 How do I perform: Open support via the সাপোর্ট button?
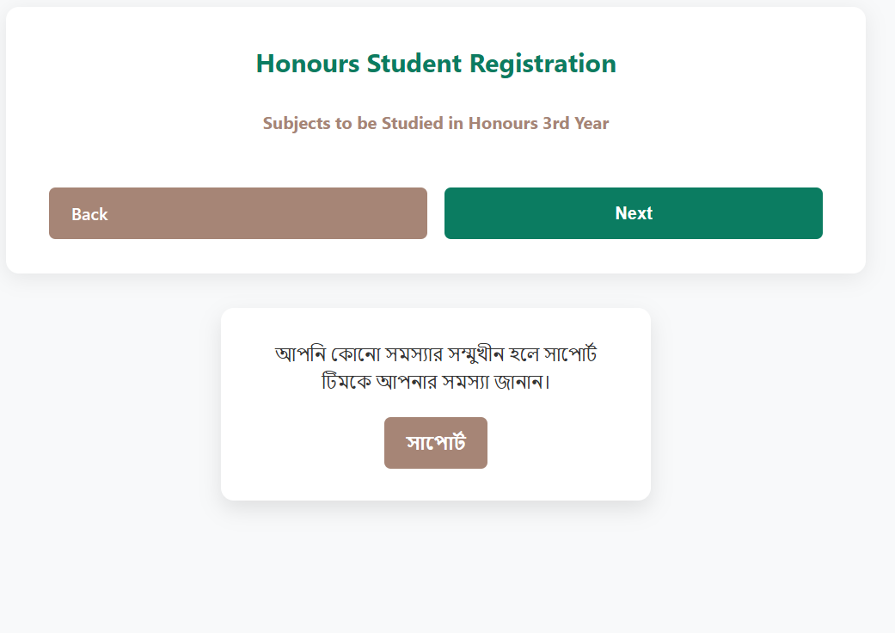(x=435, y=443)
